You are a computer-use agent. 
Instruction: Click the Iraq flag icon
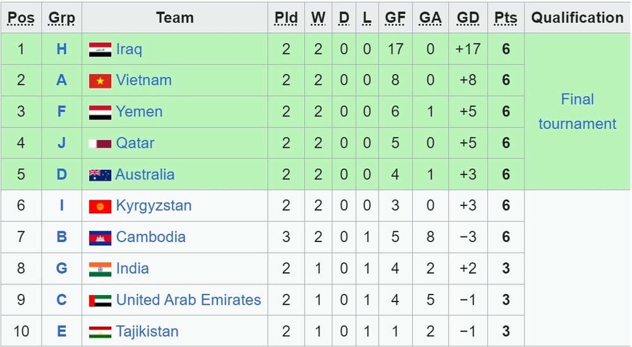(x=100, y=49)
